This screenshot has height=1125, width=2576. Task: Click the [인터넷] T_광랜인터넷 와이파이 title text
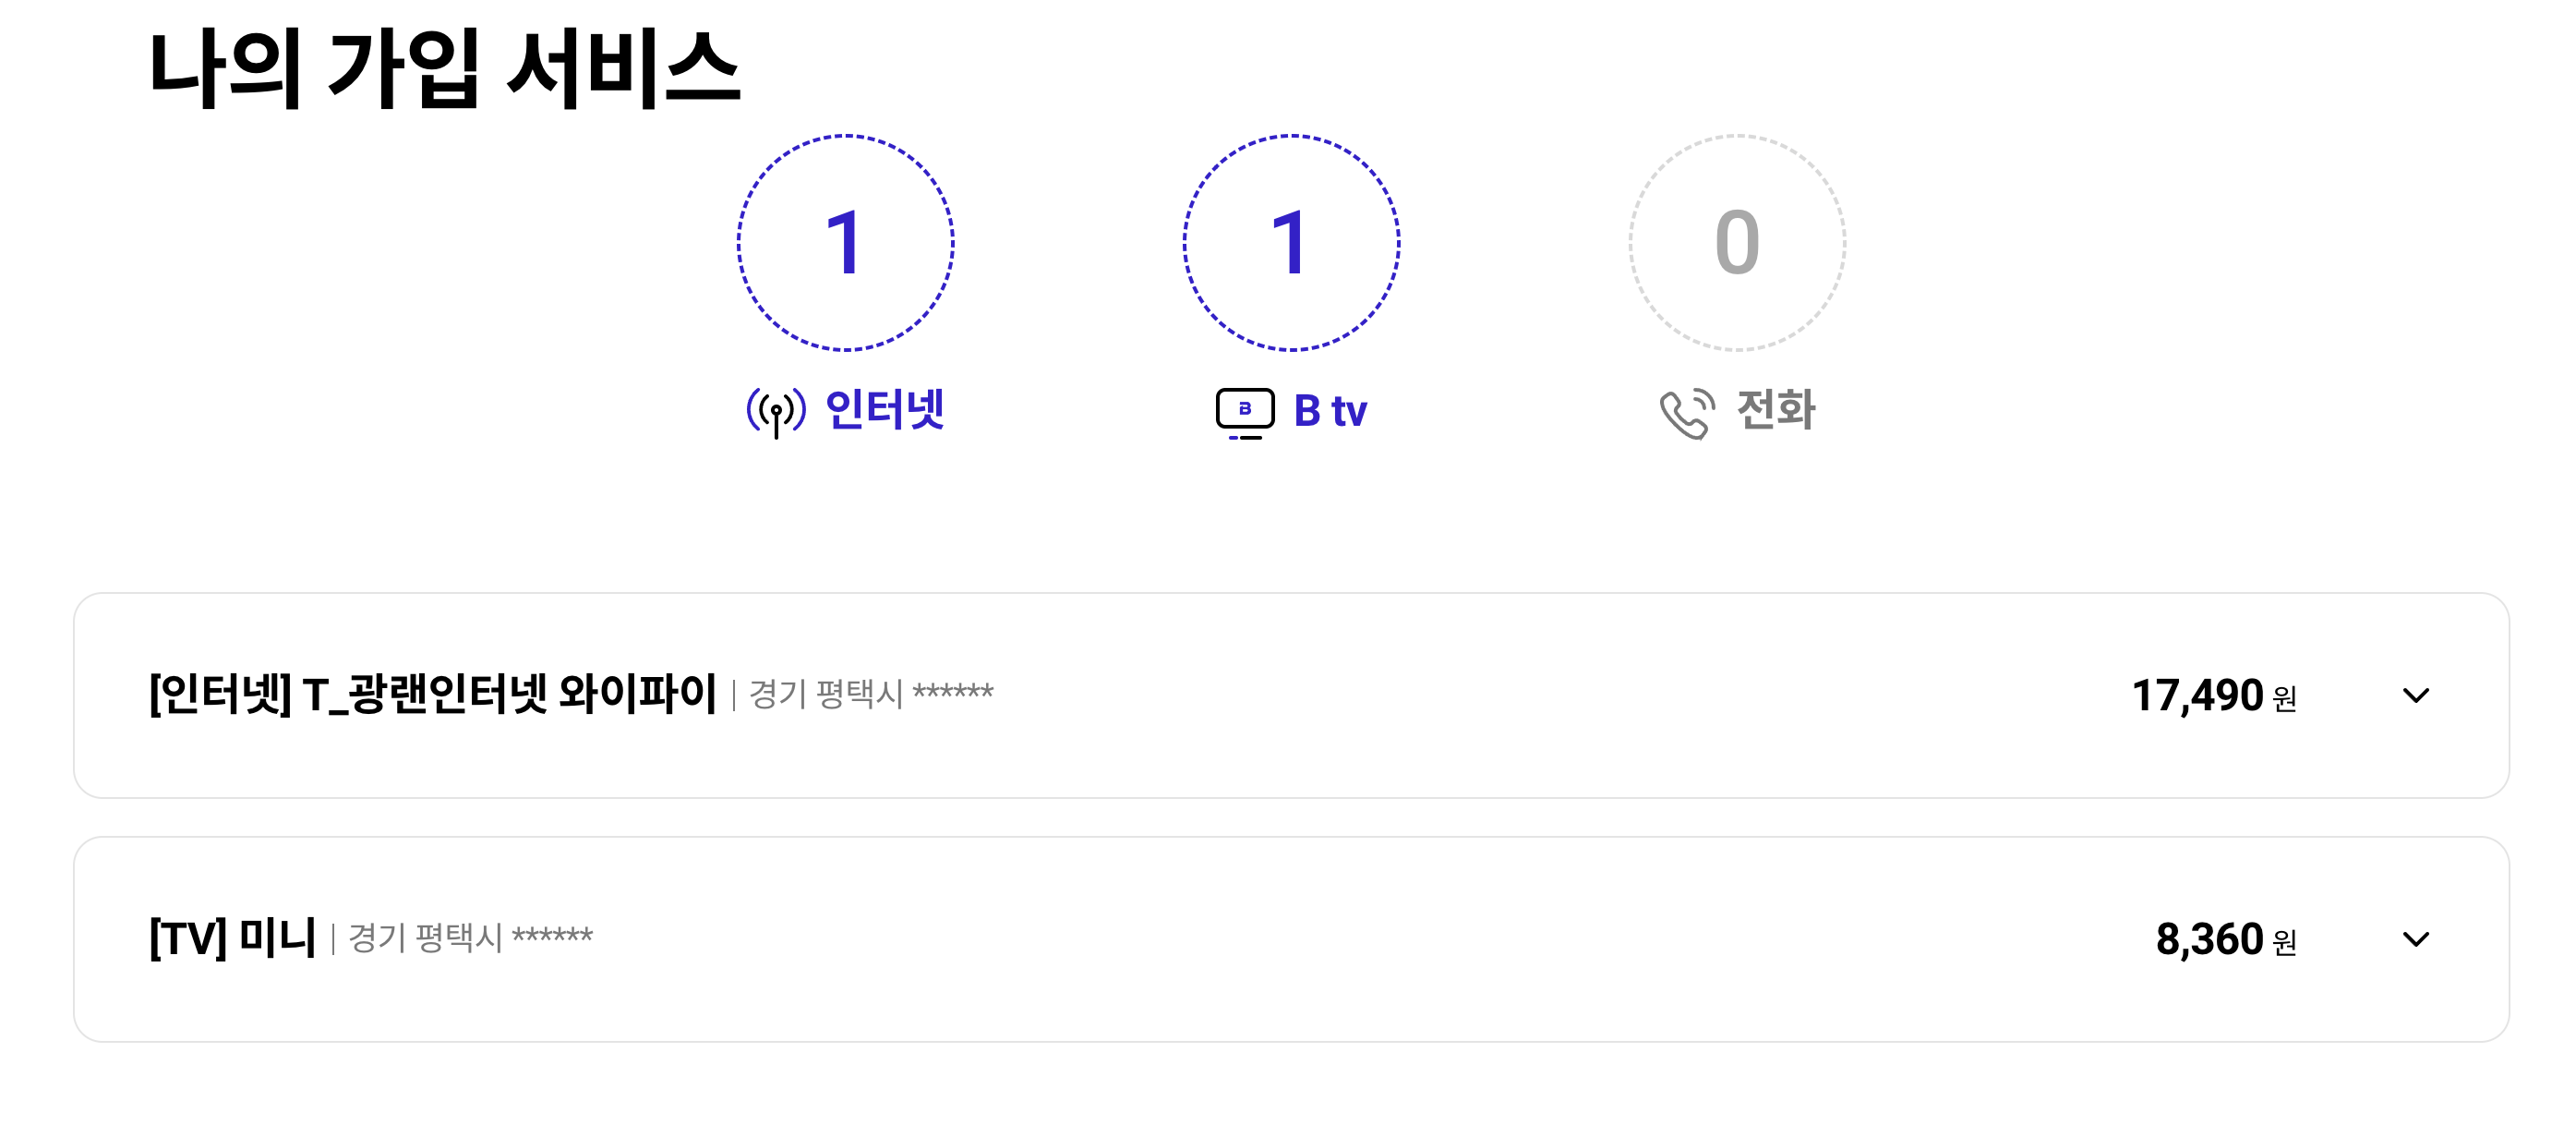coord(433,694)
